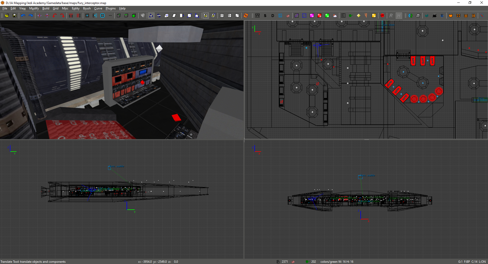Click the teal trees plugin icon
The width and height of the screenshot is (488, 264).
427,15
